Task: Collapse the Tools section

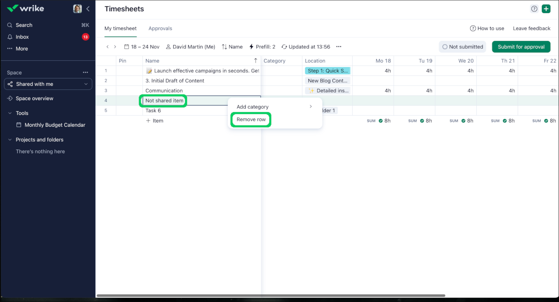Action: [x=10, y=113]
